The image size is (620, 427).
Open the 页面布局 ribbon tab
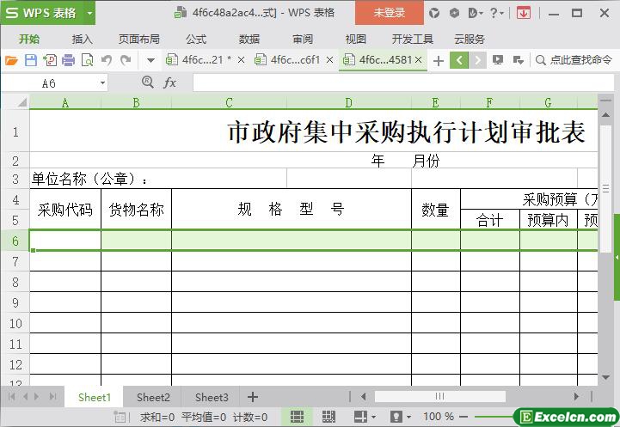pos(138,40)
